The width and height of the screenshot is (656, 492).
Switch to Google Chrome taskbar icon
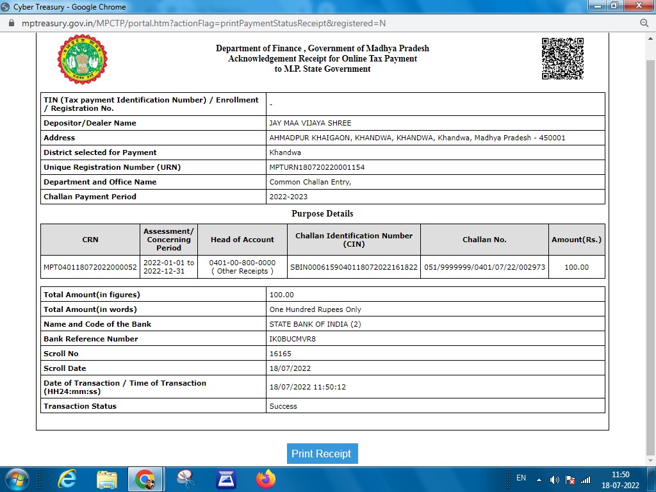point(145,479)
